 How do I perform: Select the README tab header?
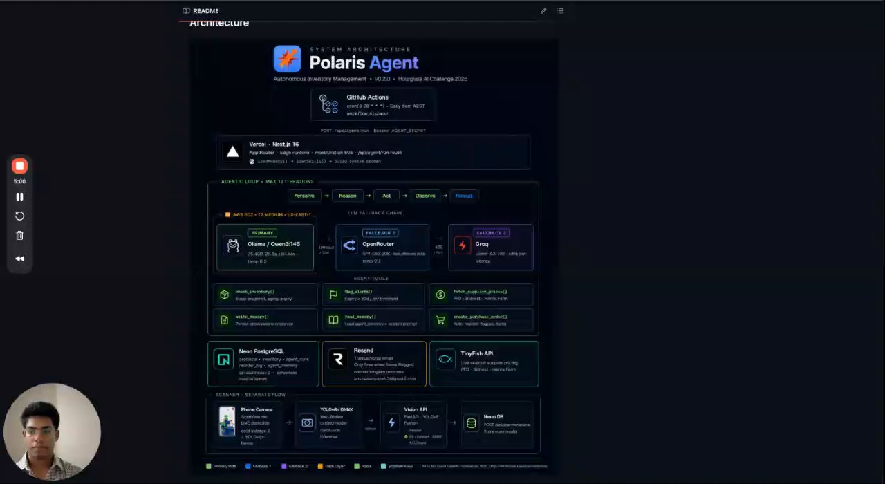tap(201, 11)
